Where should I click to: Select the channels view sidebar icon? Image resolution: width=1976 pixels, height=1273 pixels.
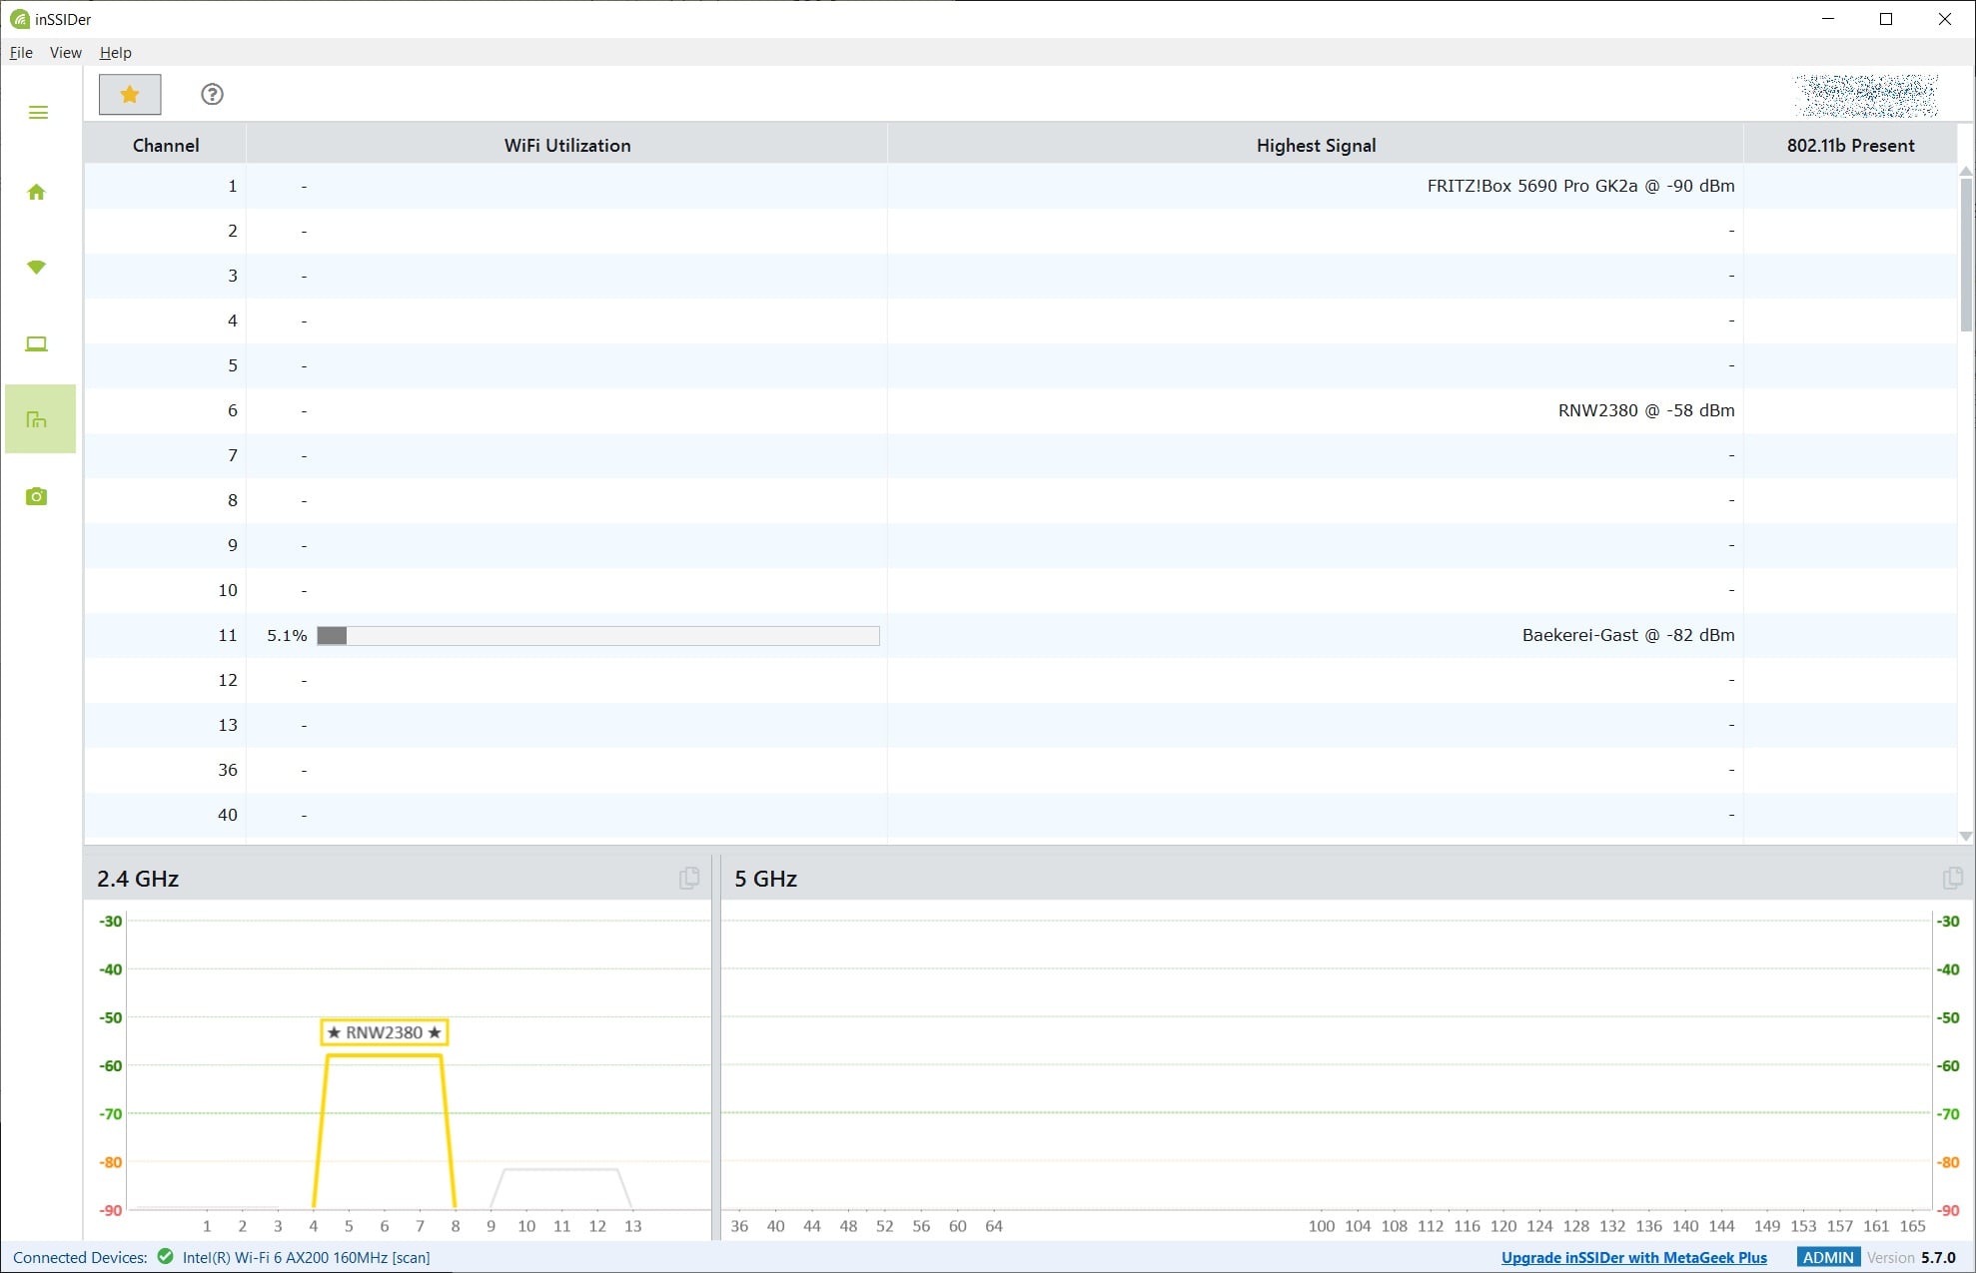40,419
